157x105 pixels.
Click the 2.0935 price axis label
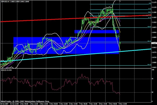(x=154, y=32)
